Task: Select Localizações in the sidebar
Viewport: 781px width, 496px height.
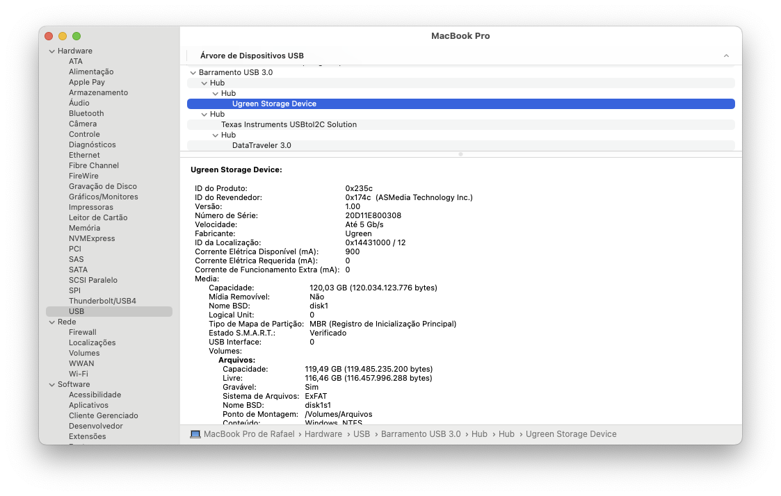Action: click(92, 343)
